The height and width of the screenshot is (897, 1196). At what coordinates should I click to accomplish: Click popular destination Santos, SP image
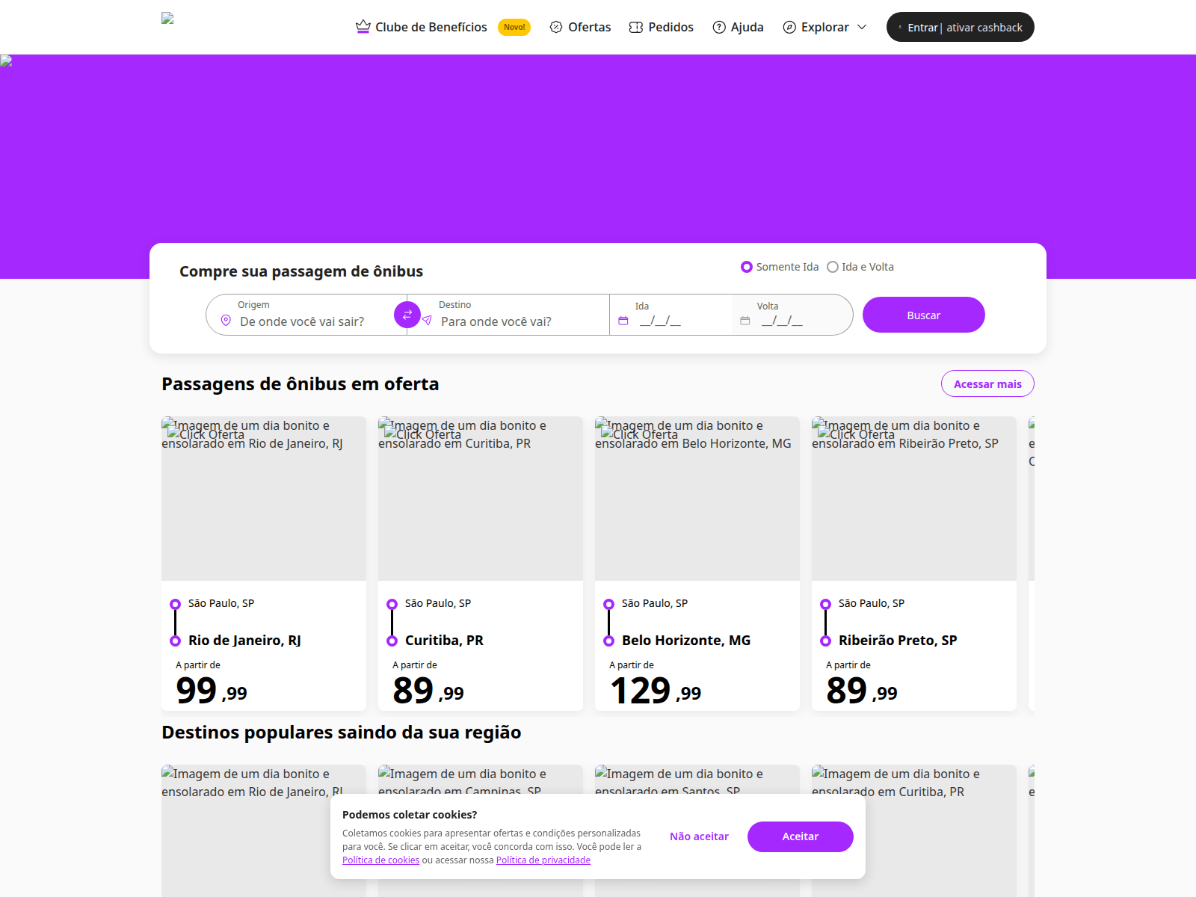tap(697, 779)
